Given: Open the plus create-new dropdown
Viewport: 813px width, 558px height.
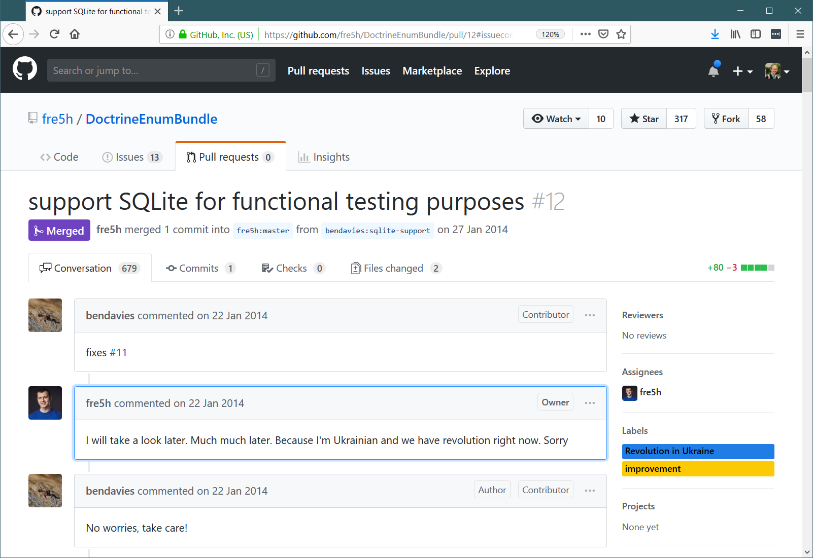Looking at the screenshot, I should pyautogui.click(x=742, y=71).
